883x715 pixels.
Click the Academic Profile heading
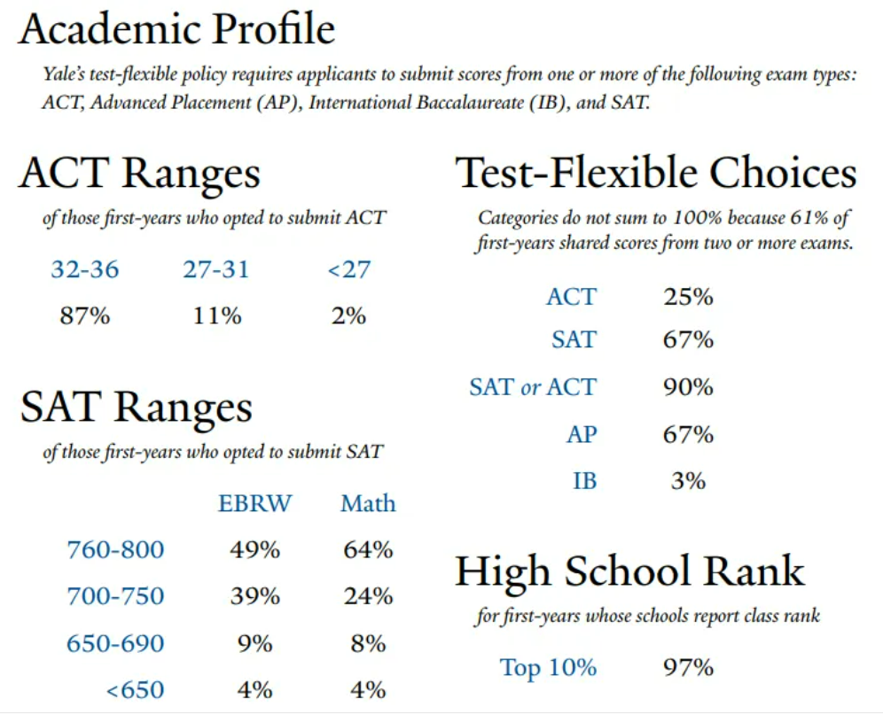[177, 30]
